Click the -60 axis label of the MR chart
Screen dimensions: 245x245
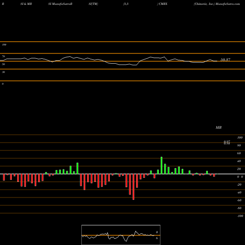[x=239, y=200]
